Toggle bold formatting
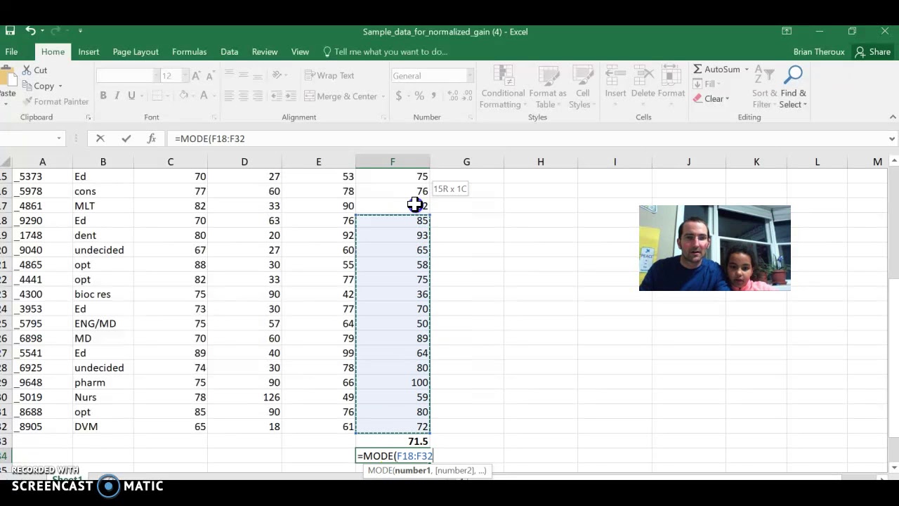This screenshot has height=506, width=899. (x=103, y=96)
